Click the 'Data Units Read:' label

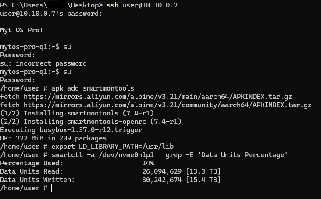click(32, 171)
